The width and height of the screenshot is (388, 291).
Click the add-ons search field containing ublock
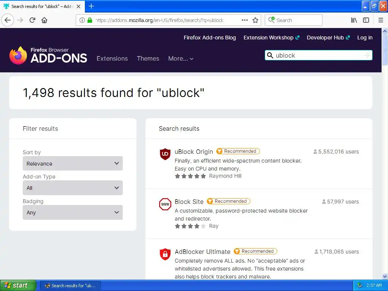(318, 55)
